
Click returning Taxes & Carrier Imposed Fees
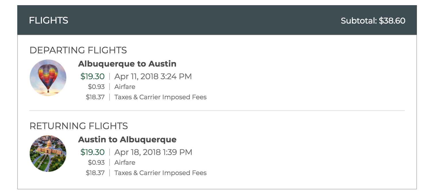point(160,173)
